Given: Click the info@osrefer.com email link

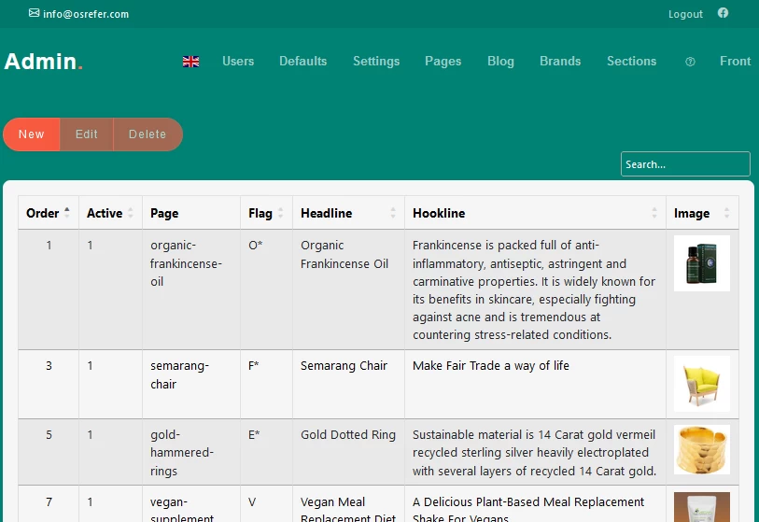Looking at the screenshot, I should (x=86, y=14).
